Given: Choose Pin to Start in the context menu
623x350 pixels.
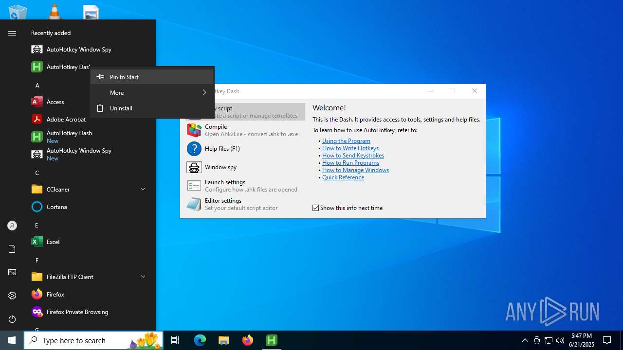Looking at the screenshot, I should click(152, 77).
